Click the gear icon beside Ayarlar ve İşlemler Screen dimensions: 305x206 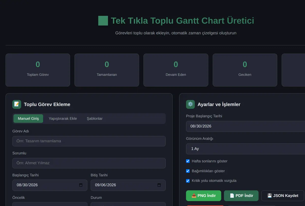(190, 104)
